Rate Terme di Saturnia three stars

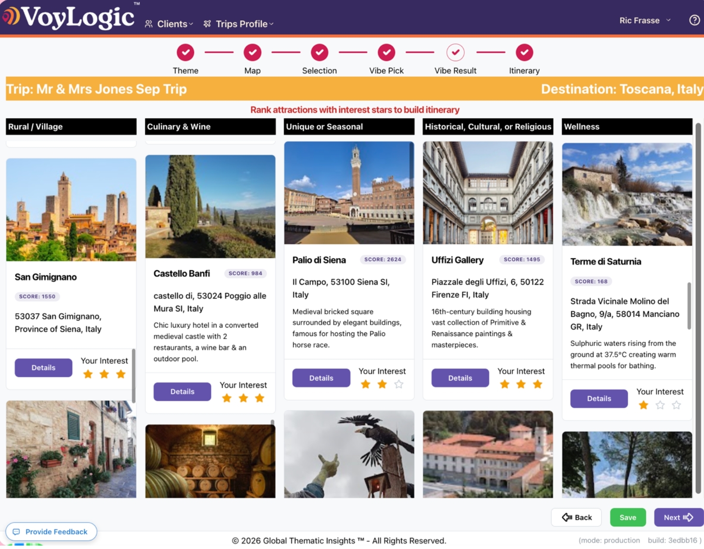676,405
